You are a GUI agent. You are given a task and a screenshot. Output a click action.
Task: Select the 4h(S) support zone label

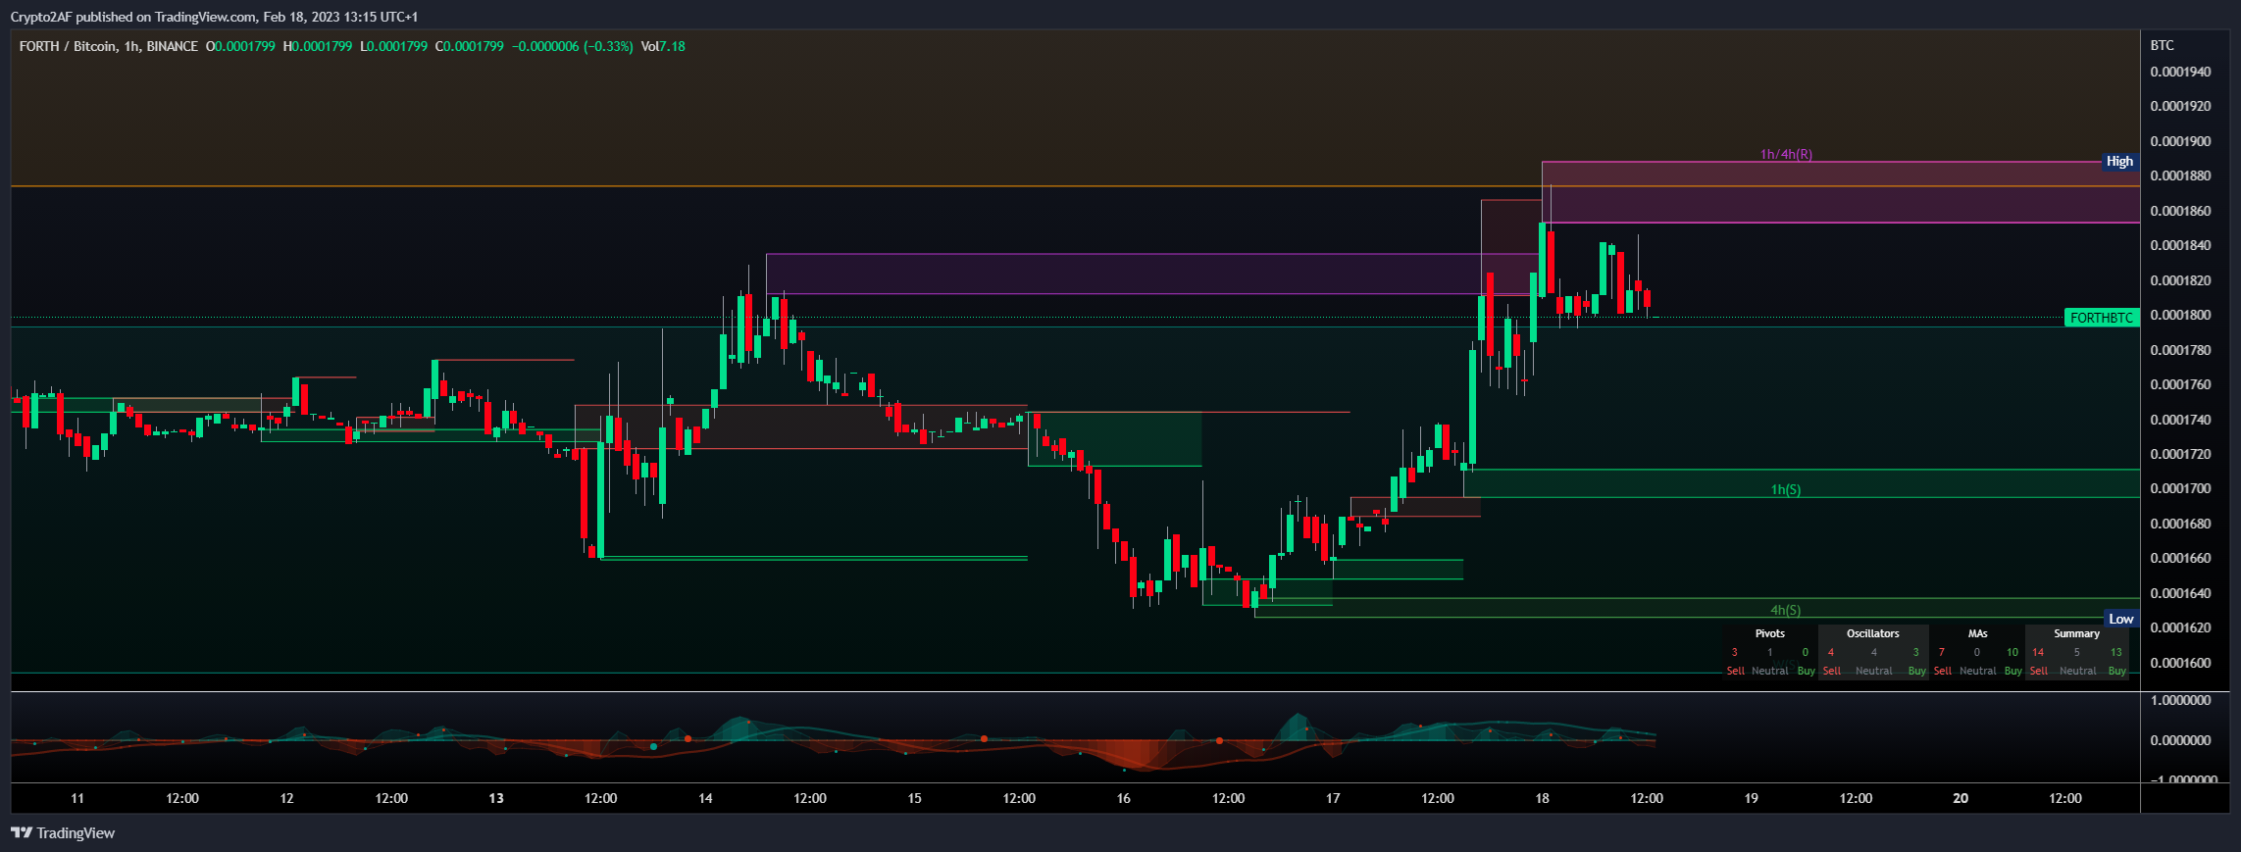[x=1785, y=610]
